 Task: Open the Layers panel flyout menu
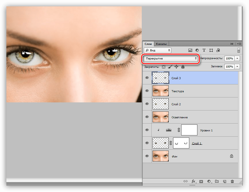click(x=239, y=44)
